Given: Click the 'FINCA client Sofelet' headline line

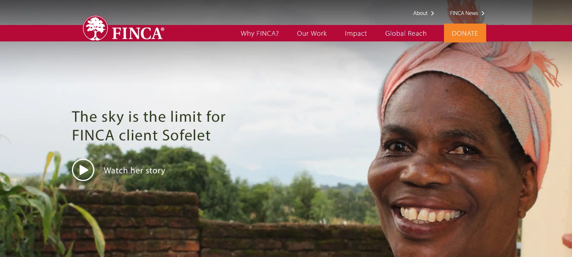Looking at the screenshot, I should click(x=141, y=135).
